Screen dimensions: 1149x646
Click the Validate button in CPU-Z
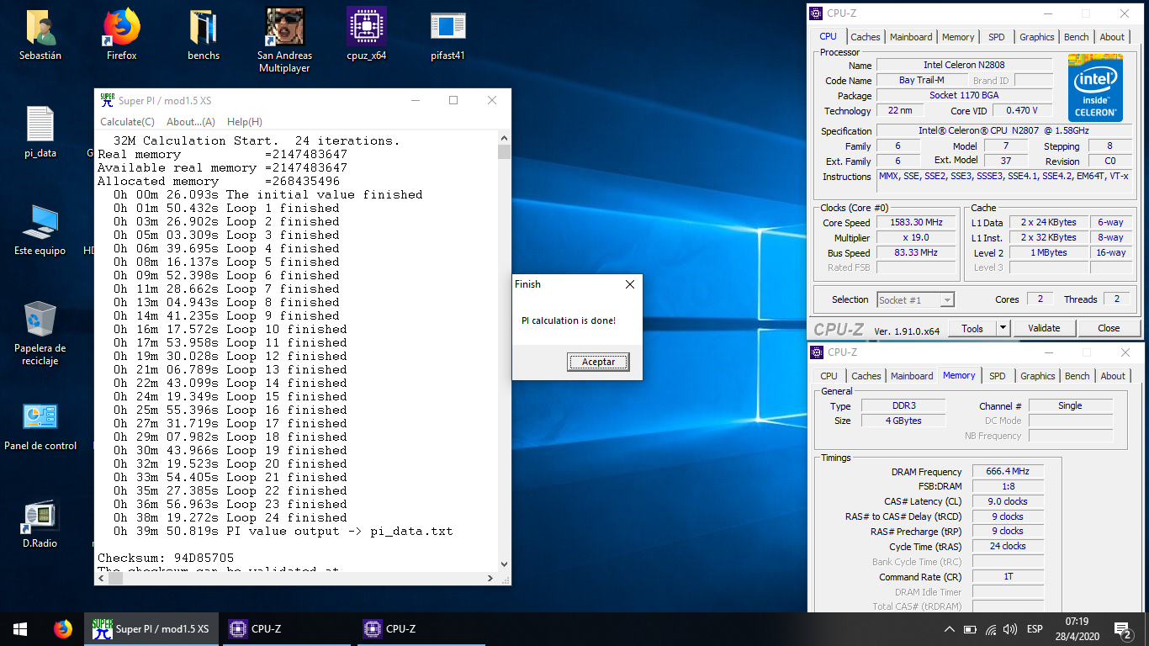(1045, 328)
